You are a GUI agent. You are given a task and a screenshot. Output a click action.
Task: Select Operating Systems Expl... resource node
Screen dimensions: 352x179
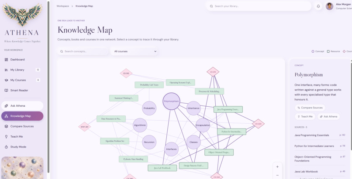(x=180, y=82)
